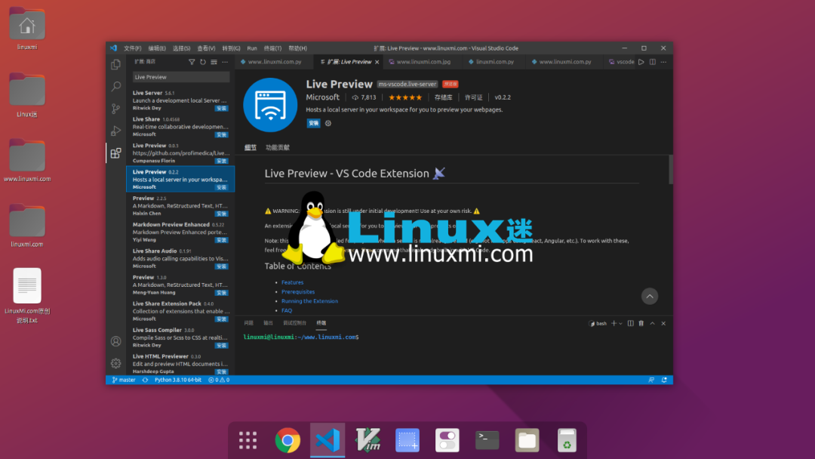Image resolution: width=815 pixels, height=459 pixels.
Task: Switch to the www.linuxmi.com.jpg editor tab
Action: pos(423,62)
